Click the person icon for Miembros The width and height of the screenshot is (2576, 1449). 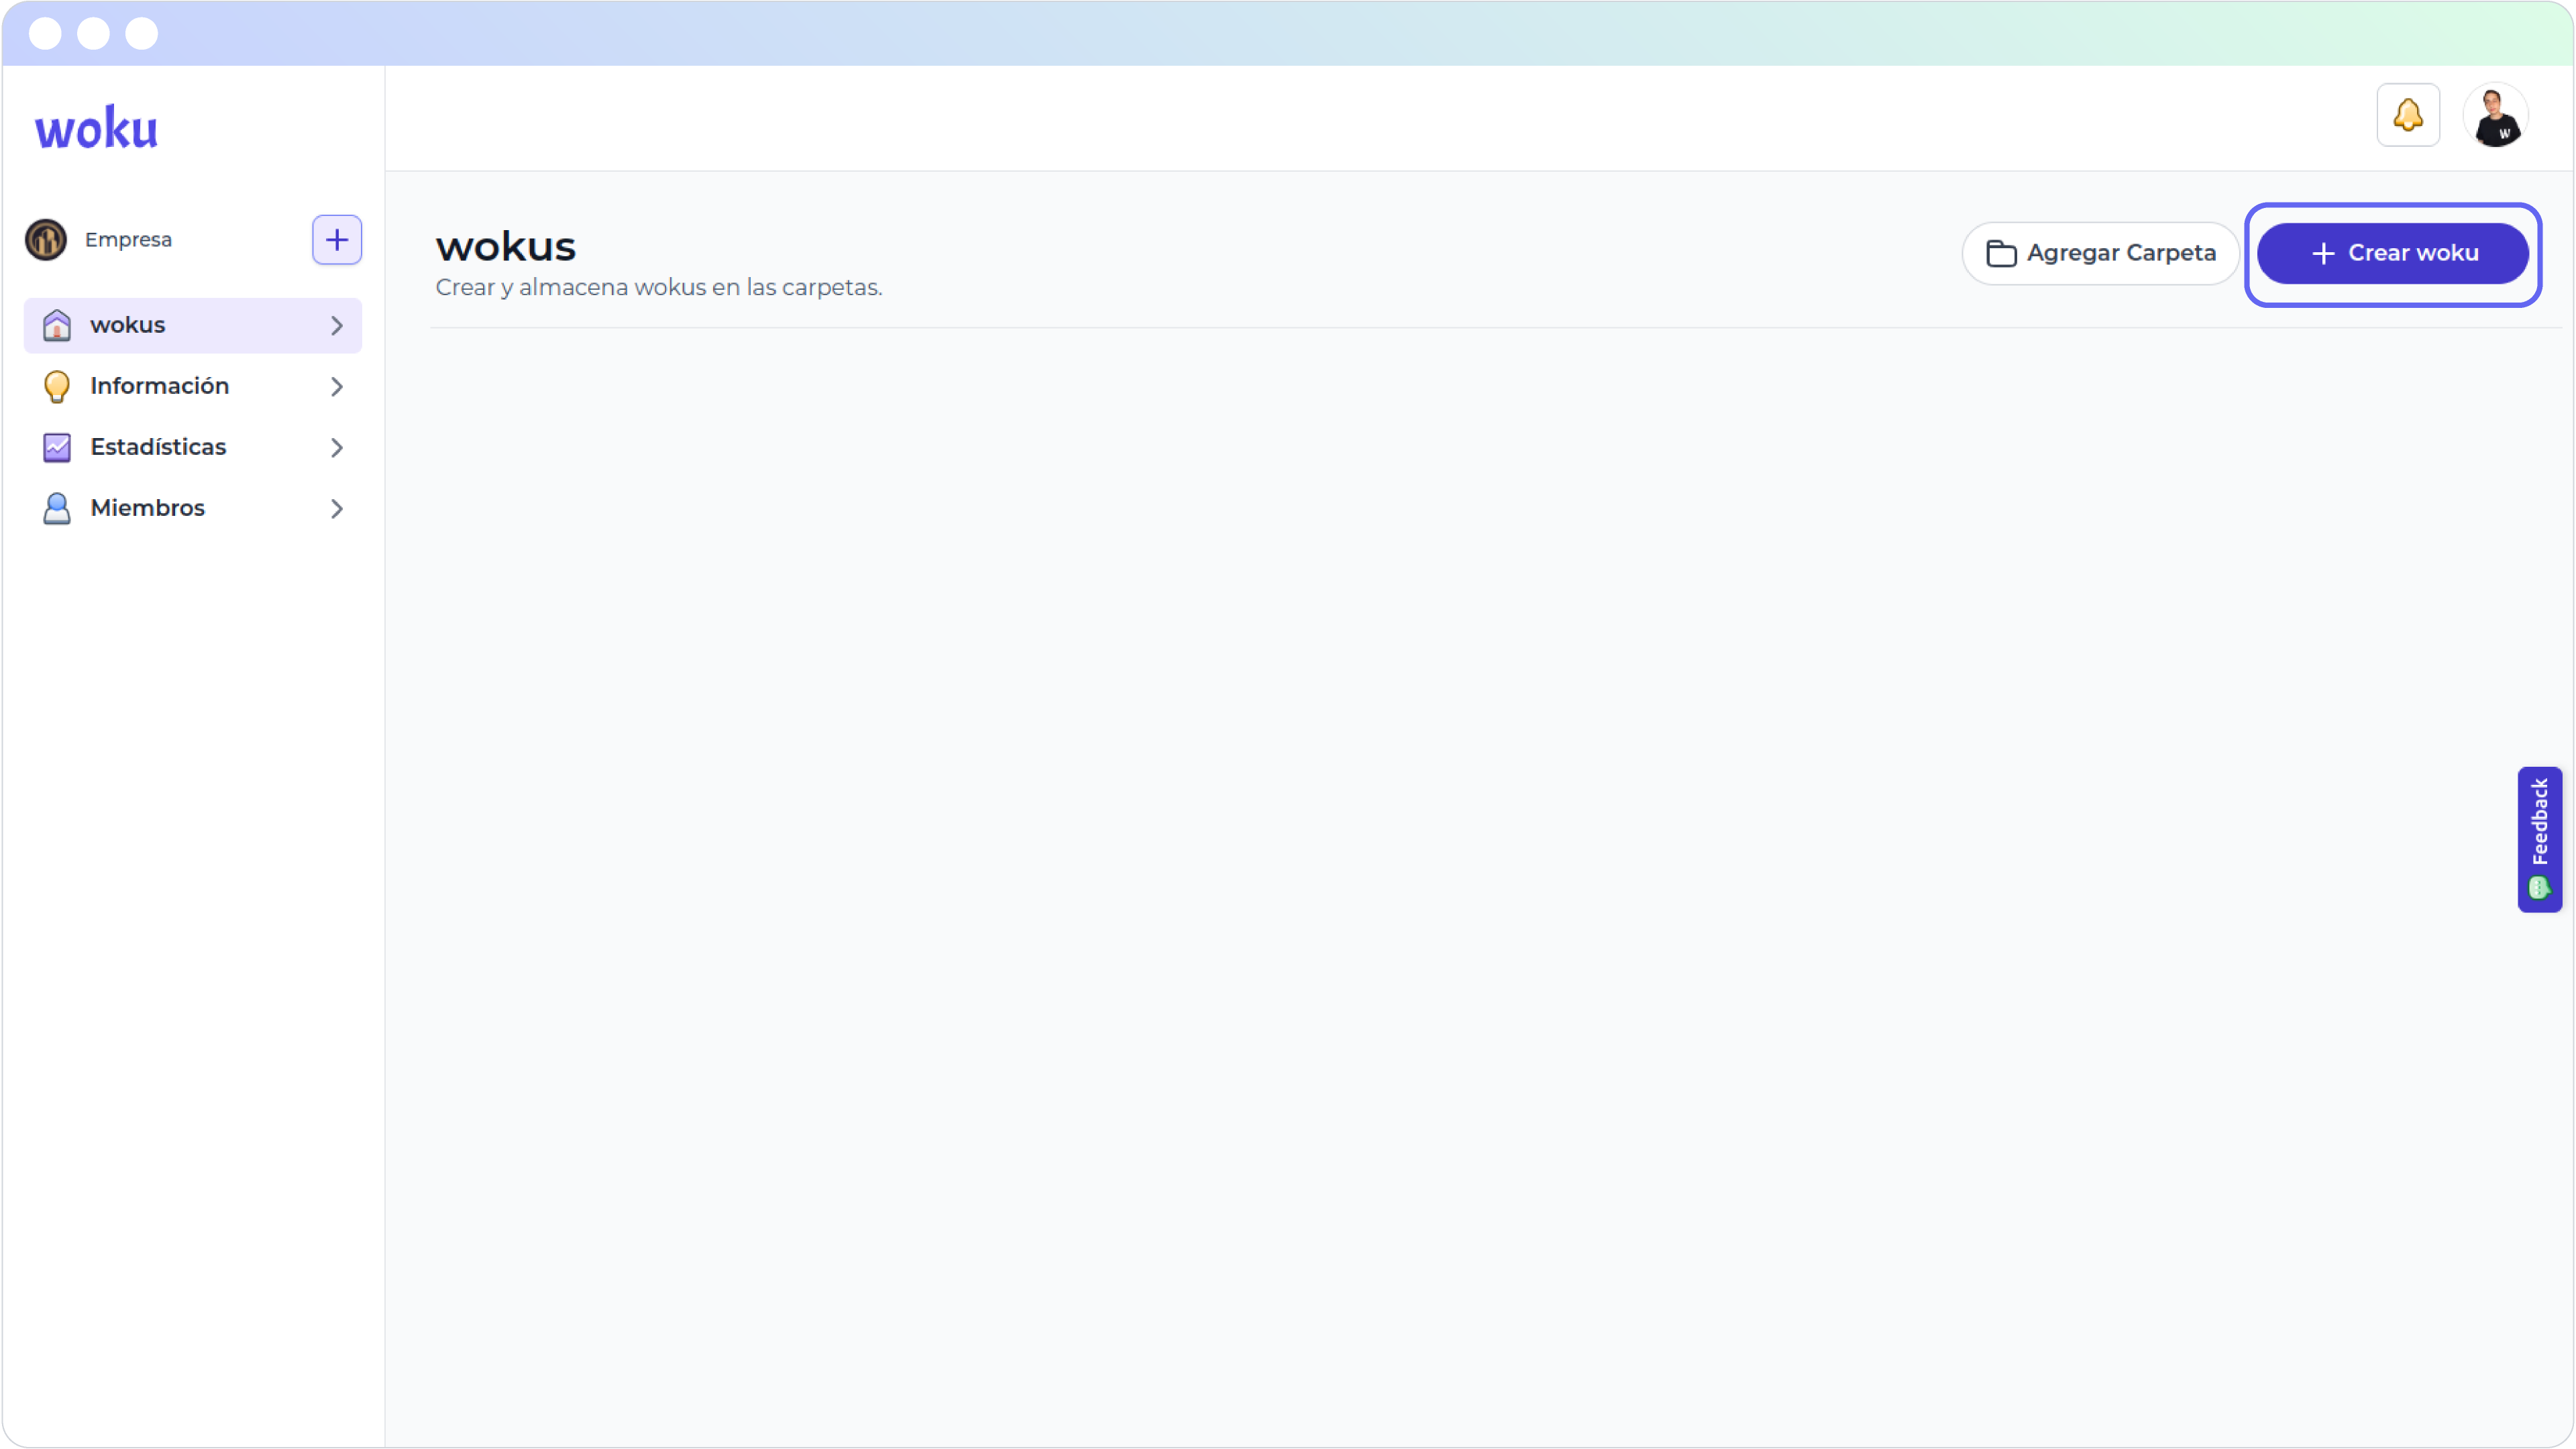click(x=56, y=508)
